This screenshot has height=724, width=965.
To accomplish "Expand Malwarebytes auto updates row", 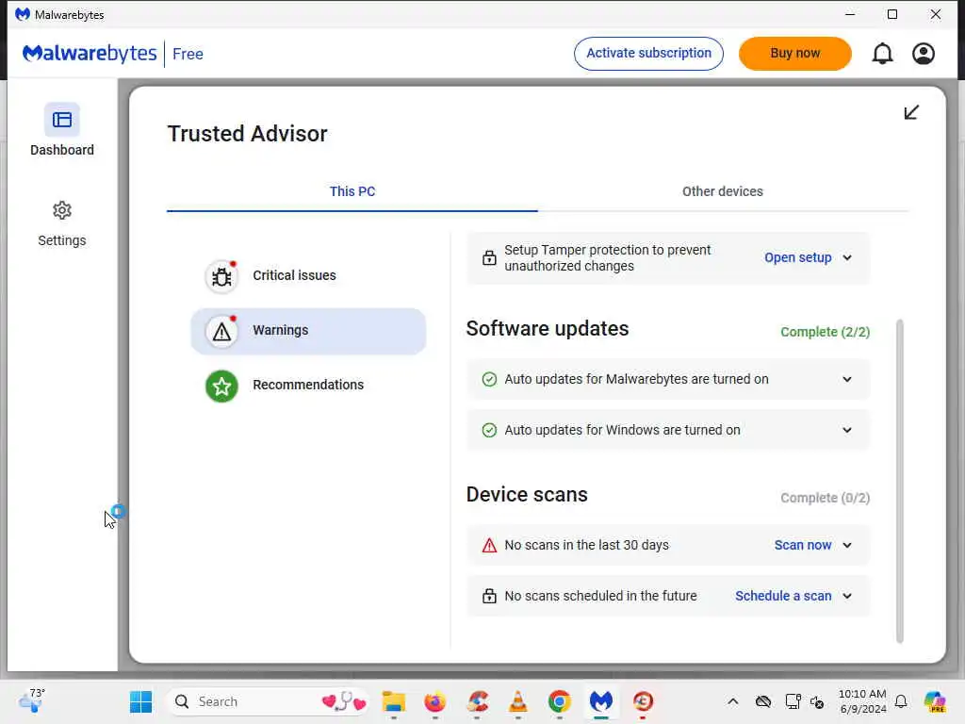I will point(847,379).
